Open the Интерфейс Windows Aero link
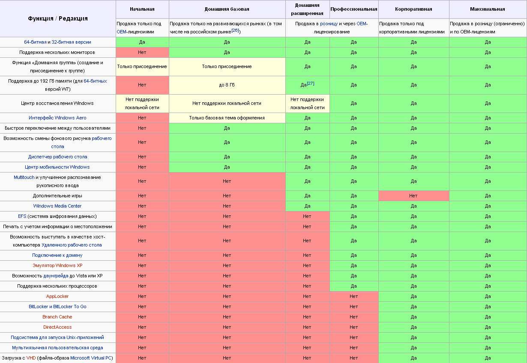Screen dimensions: 527x363 (58, 118)
